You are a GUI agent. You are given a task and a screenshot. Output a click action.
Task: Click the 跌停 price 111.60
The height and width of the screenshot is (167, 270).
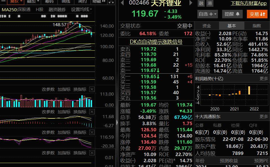pos(185,142)
